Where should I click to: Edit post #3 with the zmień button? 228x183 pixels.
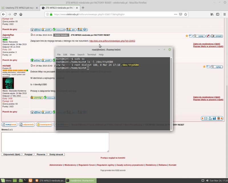tap(217, 36)
